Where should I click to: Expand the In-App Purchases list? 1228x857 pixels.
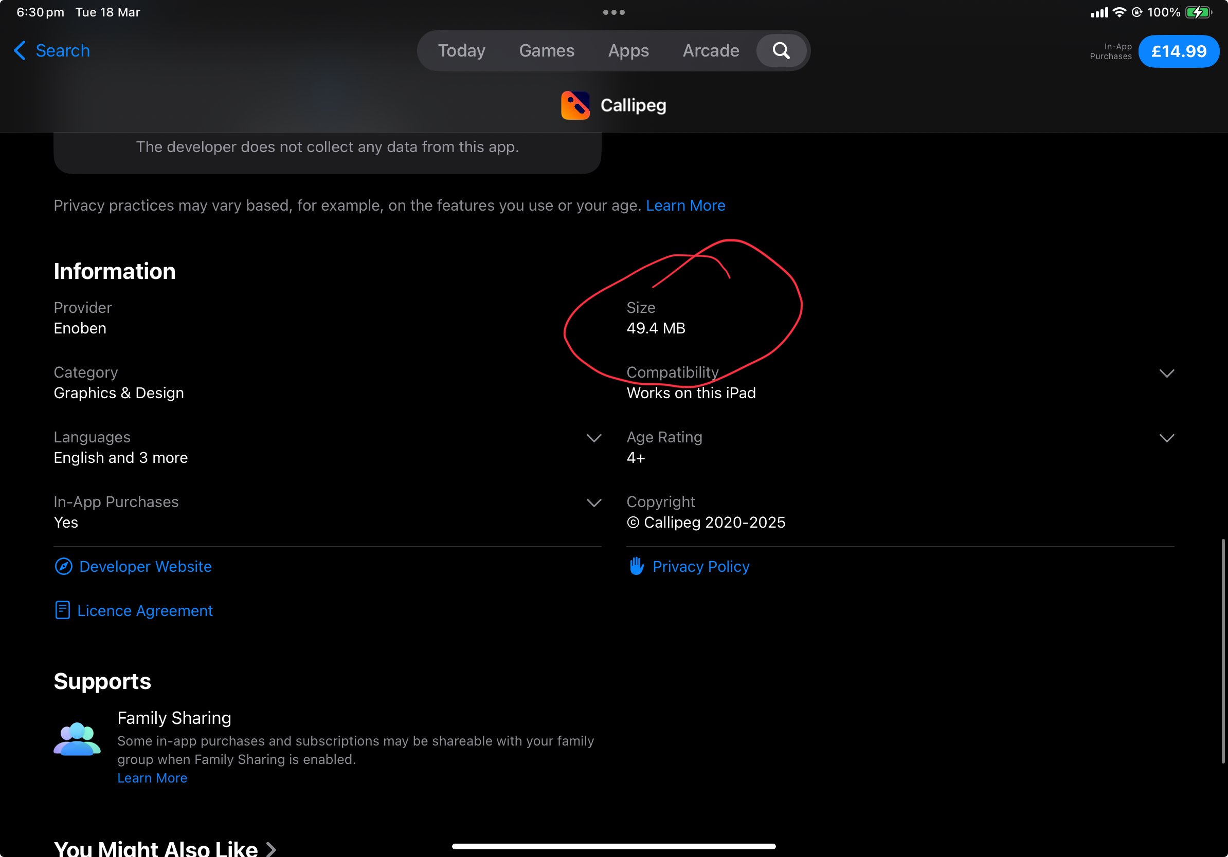[x=593, y=503]
